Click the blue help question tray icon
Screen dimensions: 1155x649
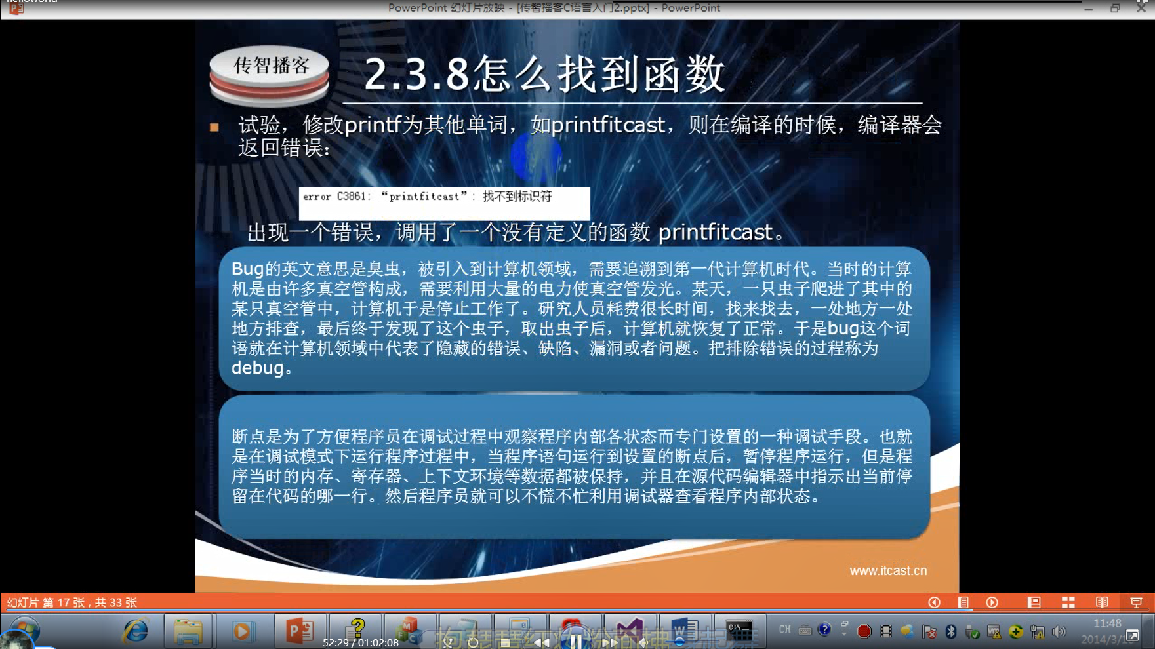click(x=824, y=630)
